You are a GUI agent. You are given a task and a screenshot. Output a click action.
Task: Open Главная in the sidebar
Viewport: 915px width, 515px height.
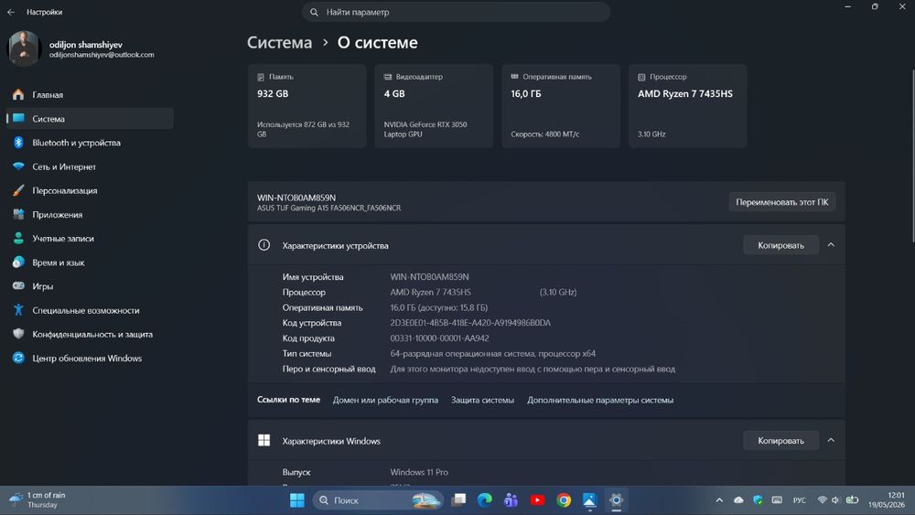coord(90,94)
